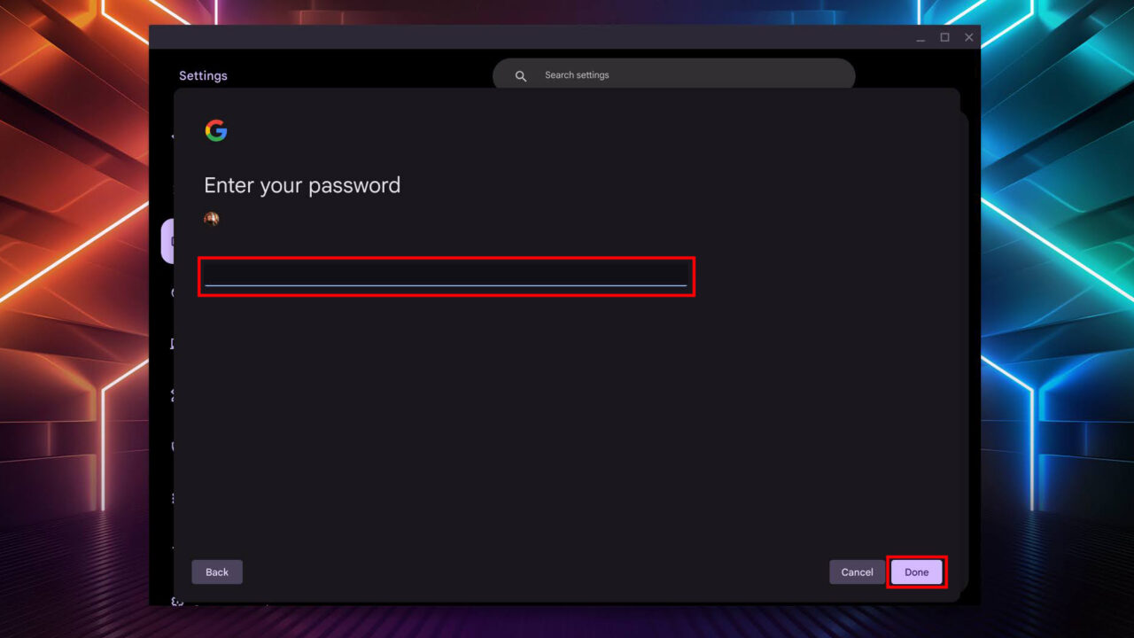The width and height of the screenshot is (1134, 638).
Task: Select the highlighted sidebar item in Settings
Action: 173,240
